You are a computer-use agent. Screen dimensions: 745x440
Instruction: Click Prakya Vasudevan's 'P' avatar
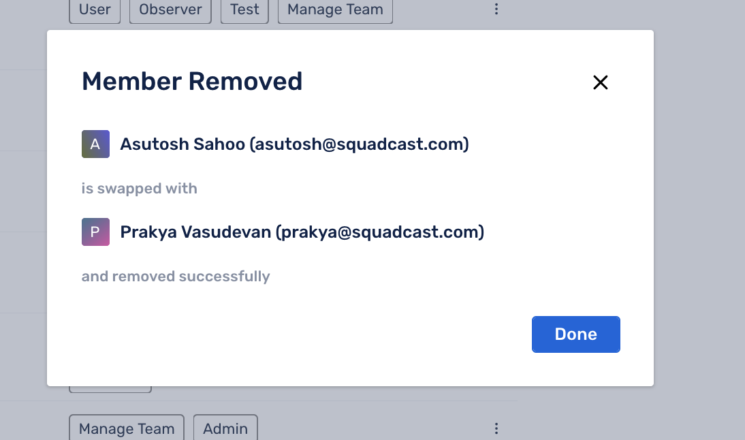(x=95, y=232)
